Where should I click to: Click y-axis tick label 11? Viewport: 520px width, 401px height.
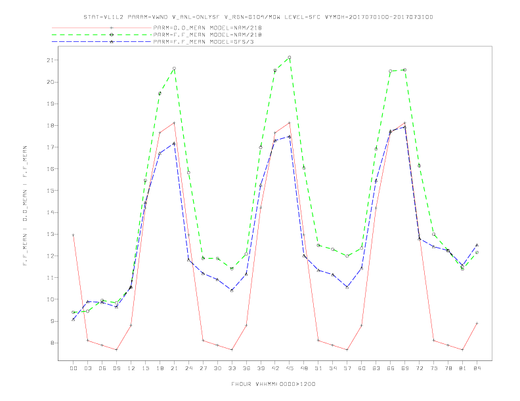(51, 278)
